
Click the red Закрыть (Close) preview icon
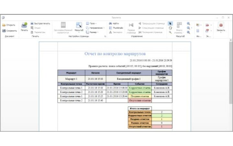pos(221,25)
